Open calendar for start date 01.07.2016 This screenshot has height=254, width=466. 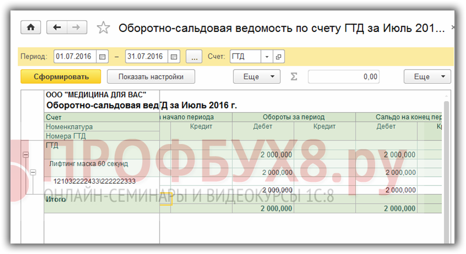click(103, 57)
